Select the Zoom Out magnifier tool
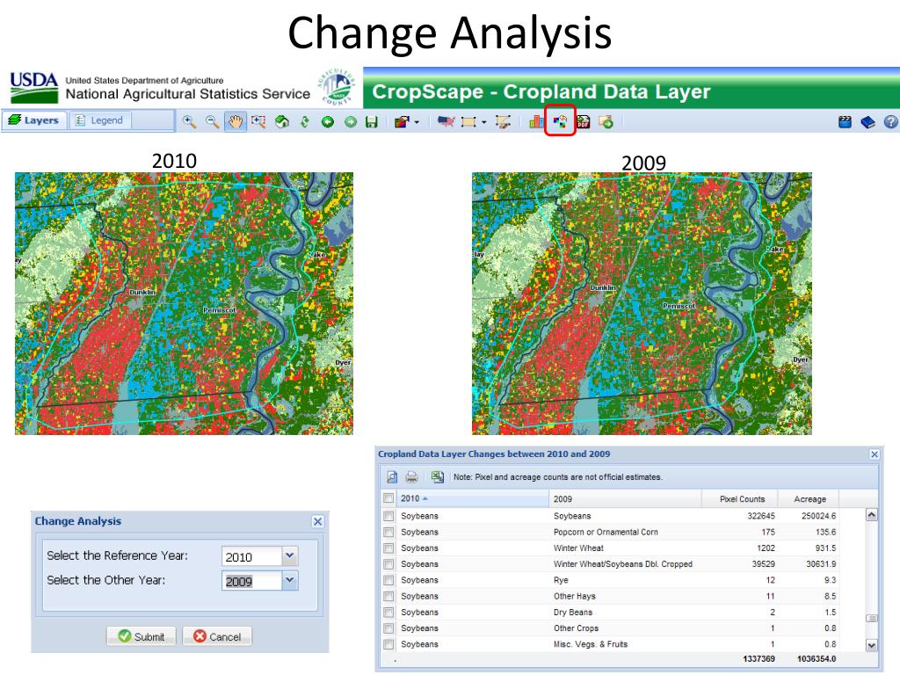The image size is (900, 675). click(213, 121)
